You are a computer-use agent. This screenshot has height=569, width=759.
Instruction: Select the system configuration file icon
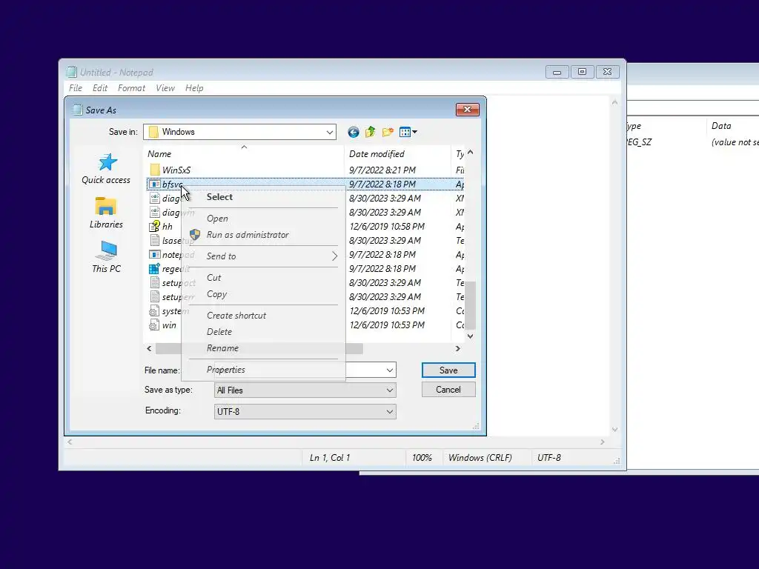[x=155, y=311]
